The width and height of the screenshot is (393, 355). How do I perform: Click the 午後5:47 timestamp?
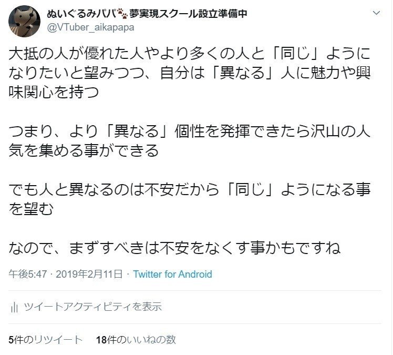28,274
